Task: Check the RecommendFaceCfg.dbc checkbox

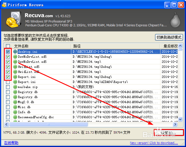Action: click(x=8, y=117)
